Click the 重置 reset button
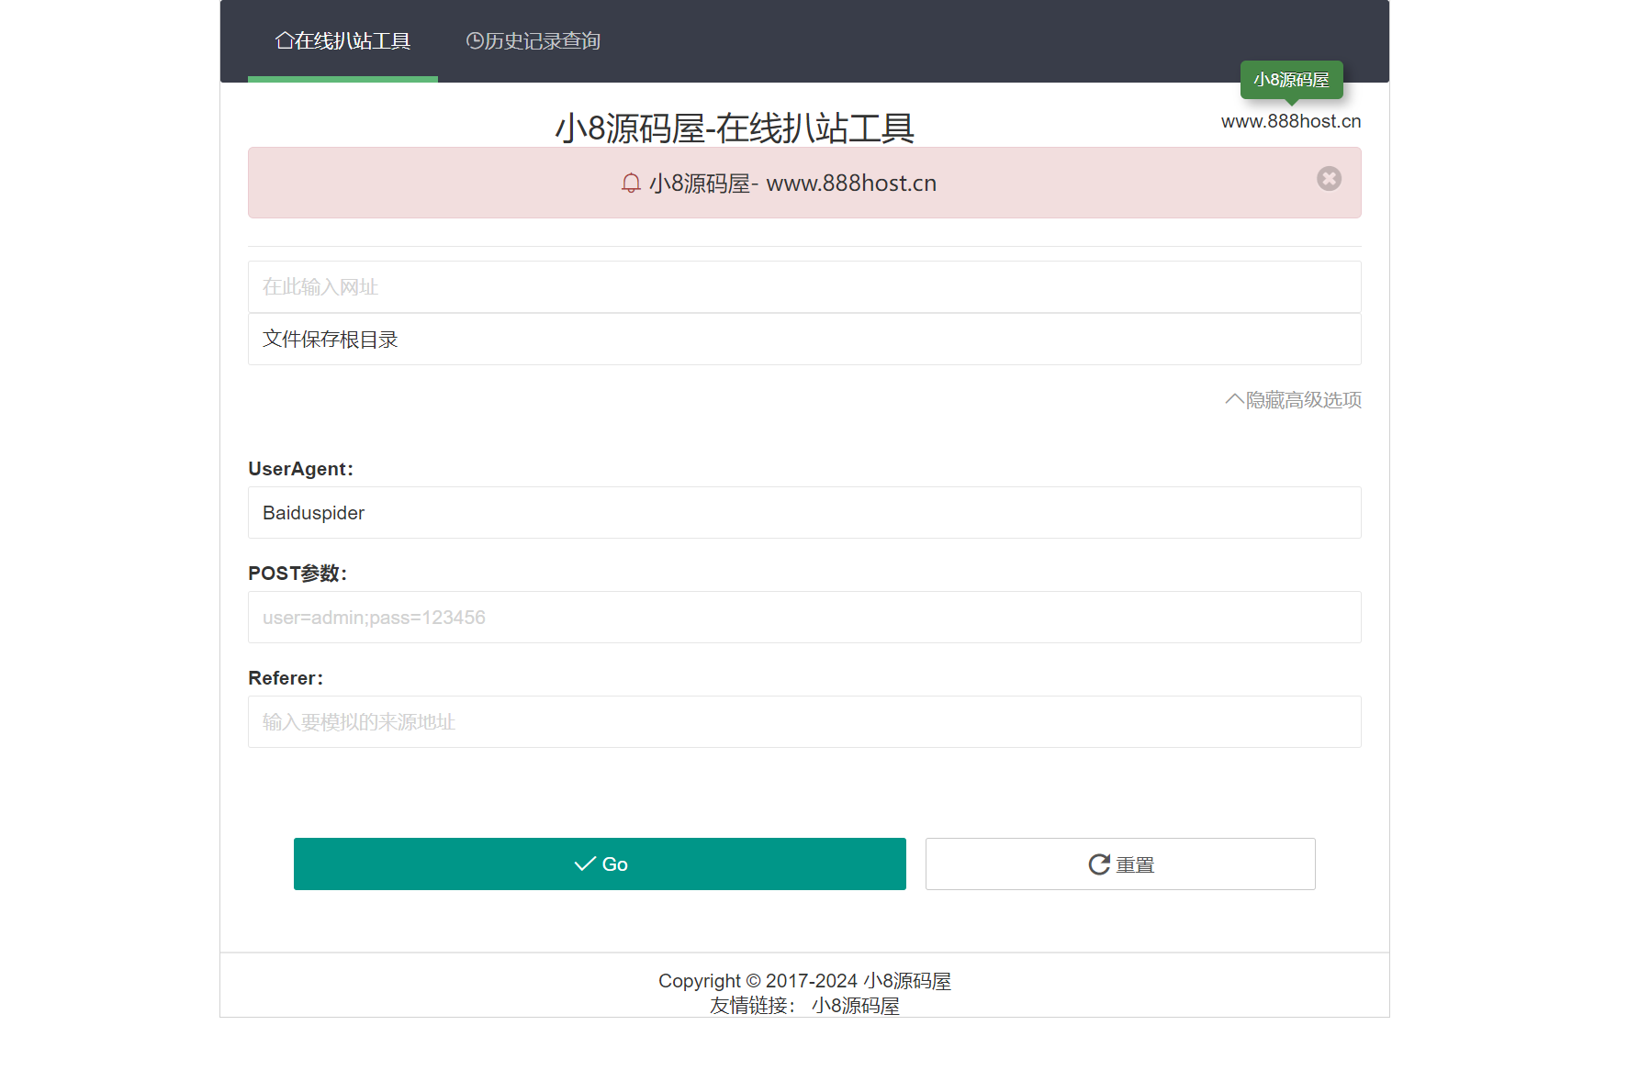This screenshot has height=1070, width=1628. [1120, 864]
